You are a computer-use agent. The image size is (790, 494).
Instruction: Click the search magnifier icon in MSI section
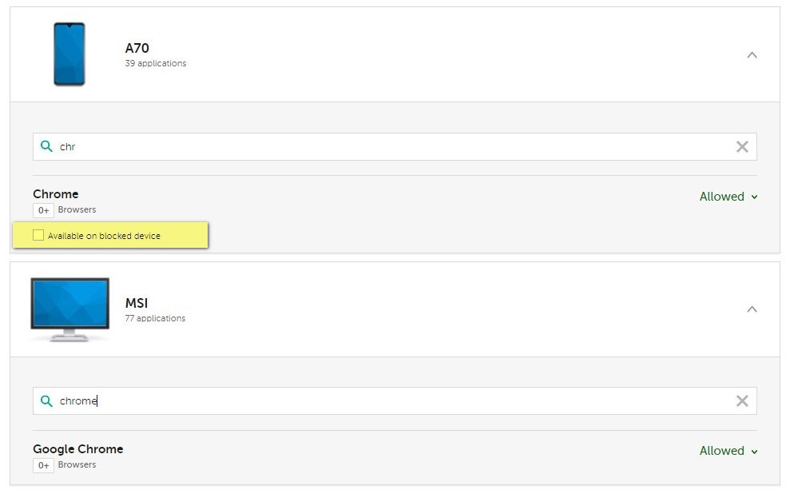(46, 400)
